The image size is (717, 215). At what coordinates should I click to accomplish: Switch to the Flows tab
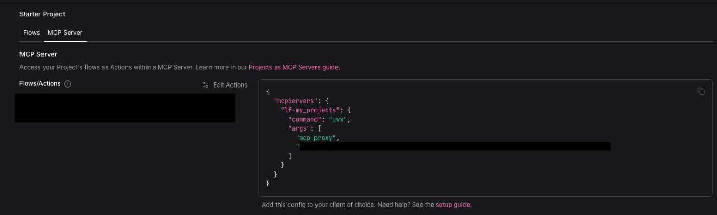coord(31,32)
